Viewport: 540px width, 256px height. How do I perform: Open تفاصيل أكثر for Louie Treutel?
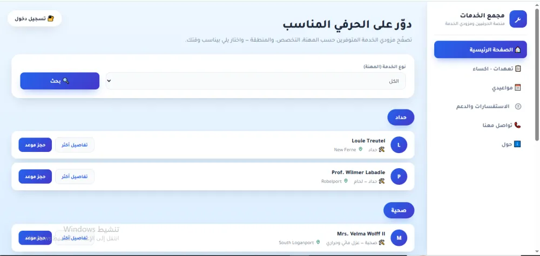coord(75,145)
